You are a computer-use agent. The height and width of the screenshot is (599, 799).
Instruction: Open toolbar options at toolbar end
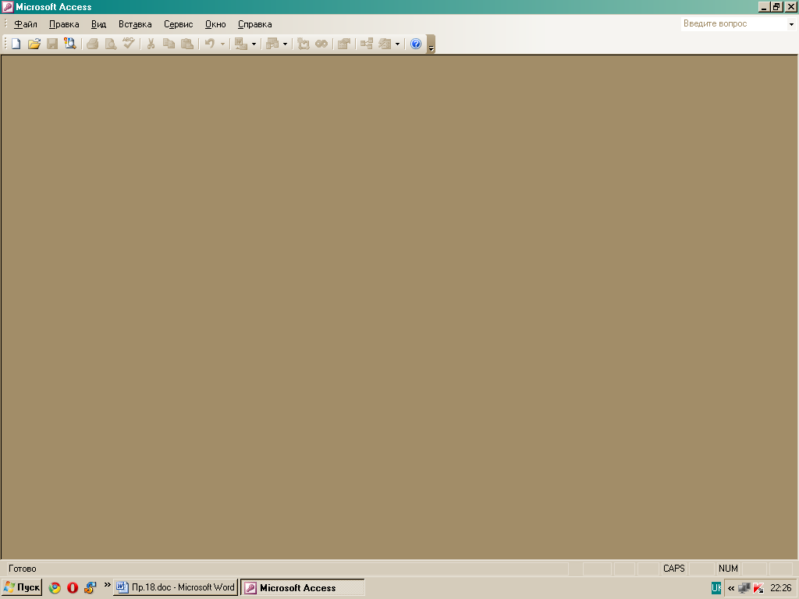431,44
